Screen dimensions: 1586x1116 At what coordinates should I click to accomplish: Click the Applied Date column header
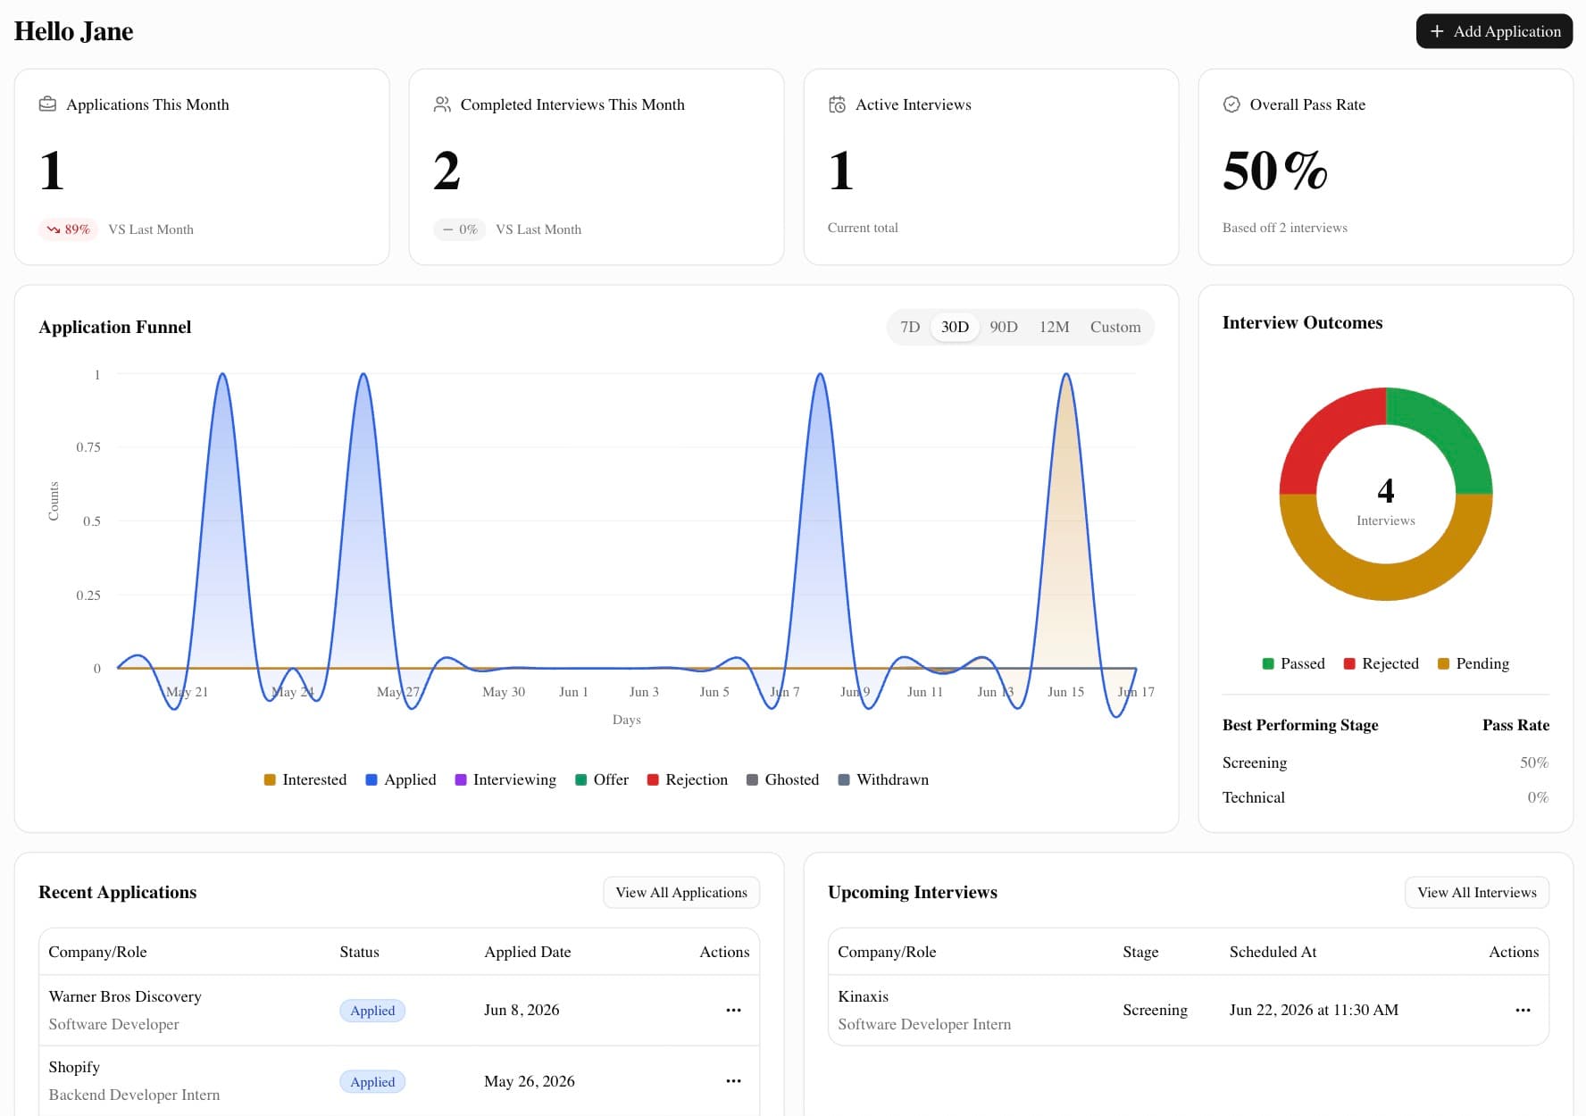coord(527,952)
